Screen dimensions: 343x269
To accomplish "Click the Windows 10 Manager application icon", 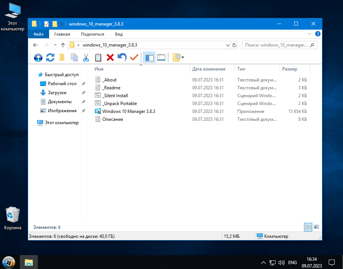I will (98, 111).
